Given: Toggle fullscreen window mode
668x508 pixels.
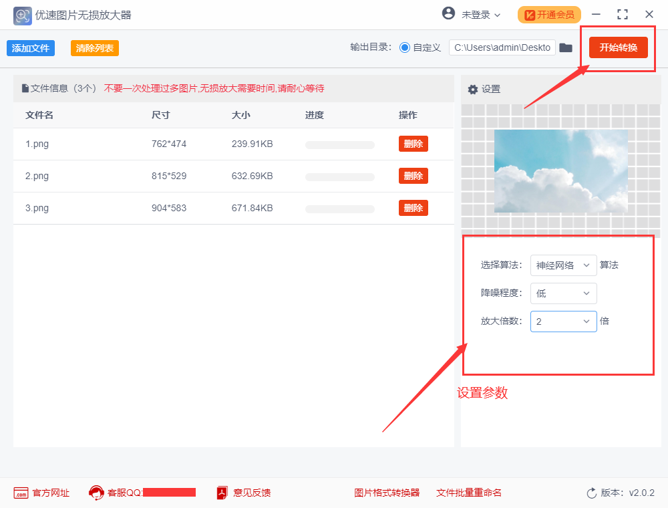Looking at the screenshot, I should [x=623, y=15].
